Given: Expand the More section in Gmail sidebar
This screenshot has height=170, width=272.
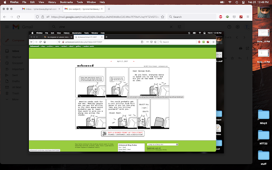Looking at the screenshot, I should [15, 99].
